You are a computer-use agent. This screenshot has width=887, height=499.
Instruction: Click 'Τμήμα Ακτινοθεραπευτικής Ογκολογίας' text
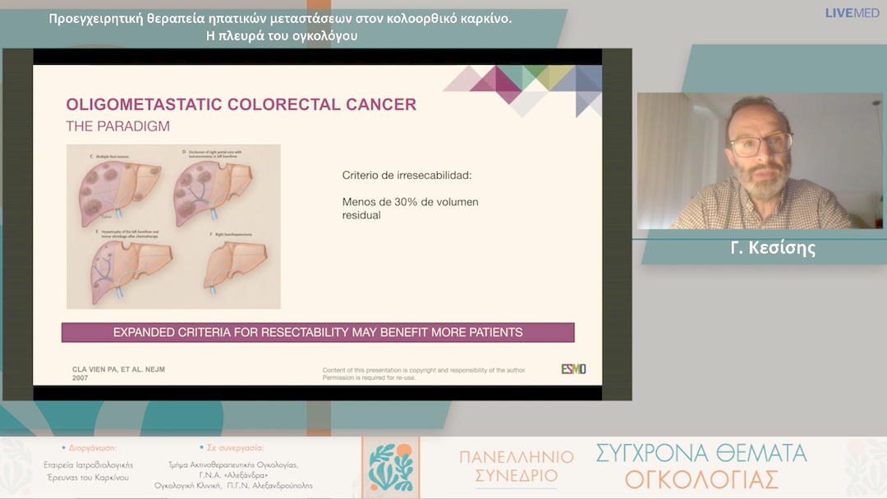pyautogui.click(x=233, y=465)
